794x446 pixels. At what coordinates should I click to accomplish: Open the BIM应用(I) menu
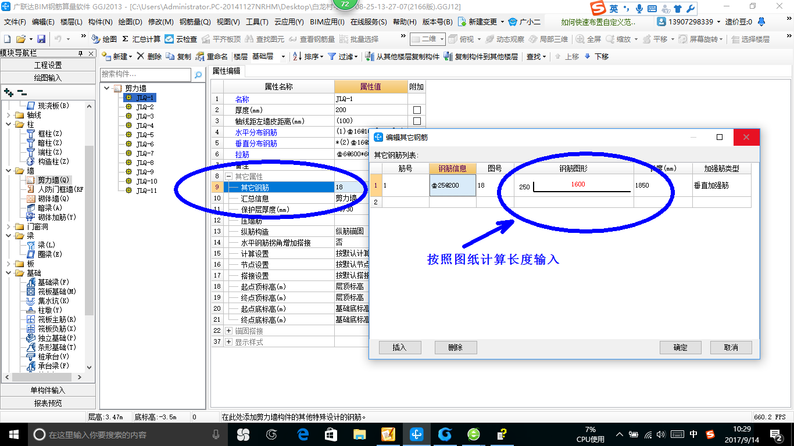(327, 22)
